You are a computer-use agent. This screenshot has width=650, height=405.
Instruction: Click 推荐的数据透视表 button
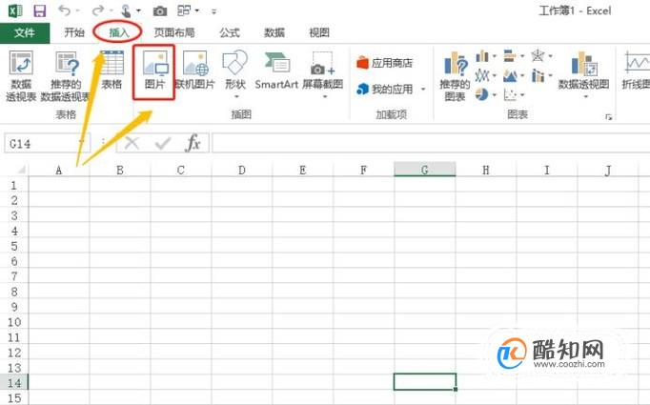click(66, 76)
